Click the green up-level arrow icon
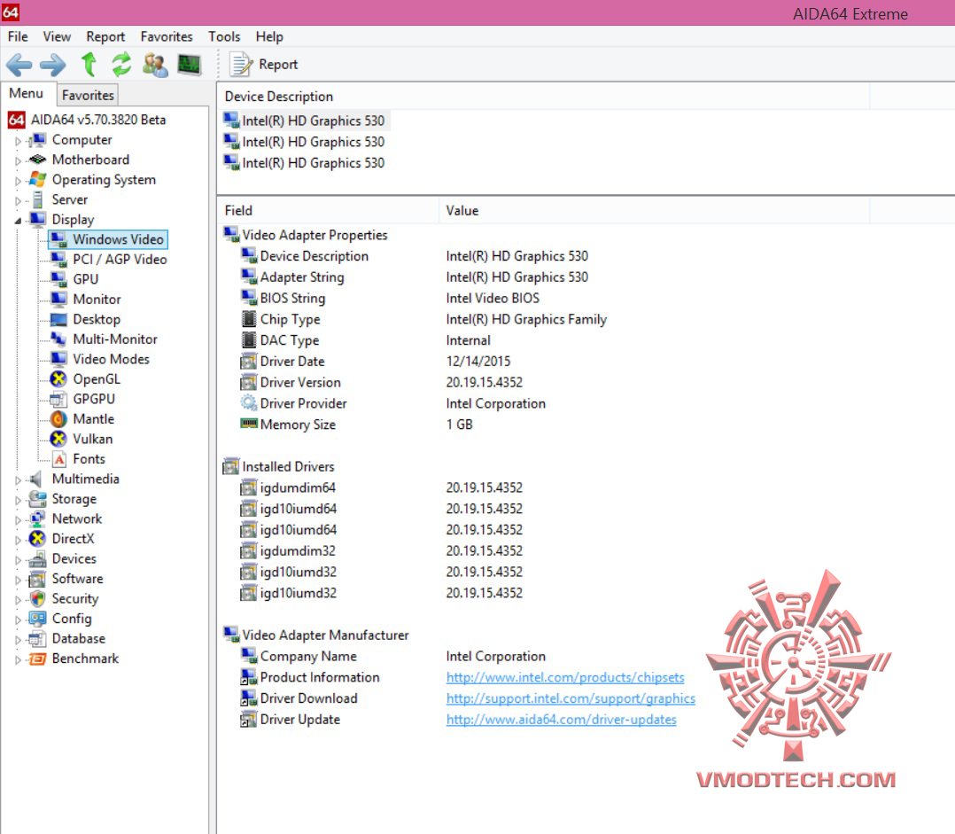 89,64
